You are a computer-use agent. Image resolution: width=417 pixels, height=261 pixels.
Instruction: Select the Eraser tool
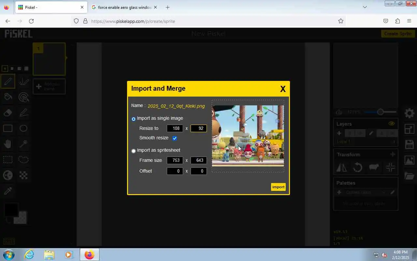[8, 113]
